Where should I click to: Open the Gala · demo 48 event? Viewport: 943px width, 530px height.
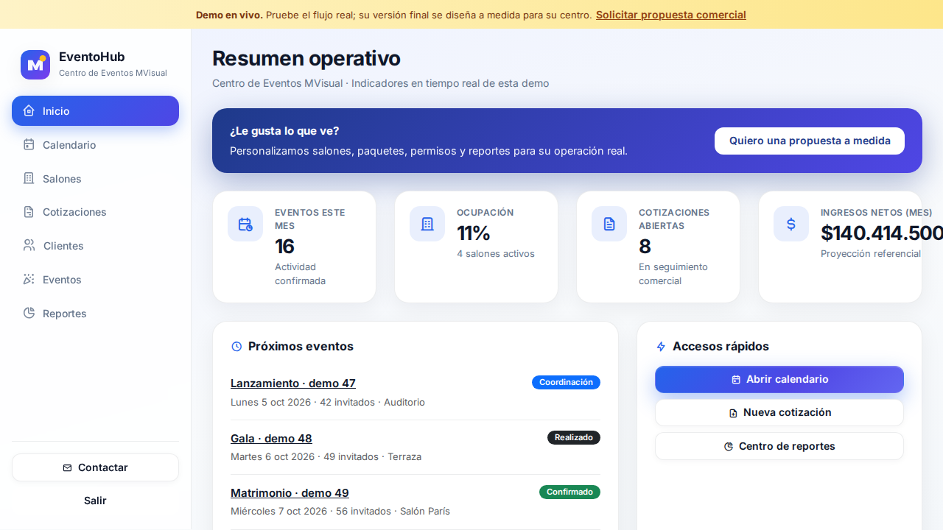click(271, 438)
